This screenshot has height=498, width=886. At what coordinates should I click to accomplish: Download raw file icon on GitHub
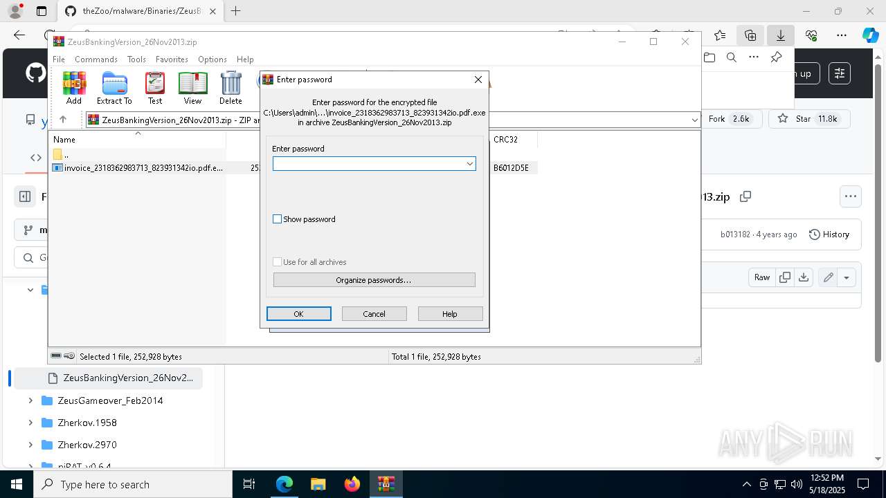pyautogui.click(x=803, y=277)
